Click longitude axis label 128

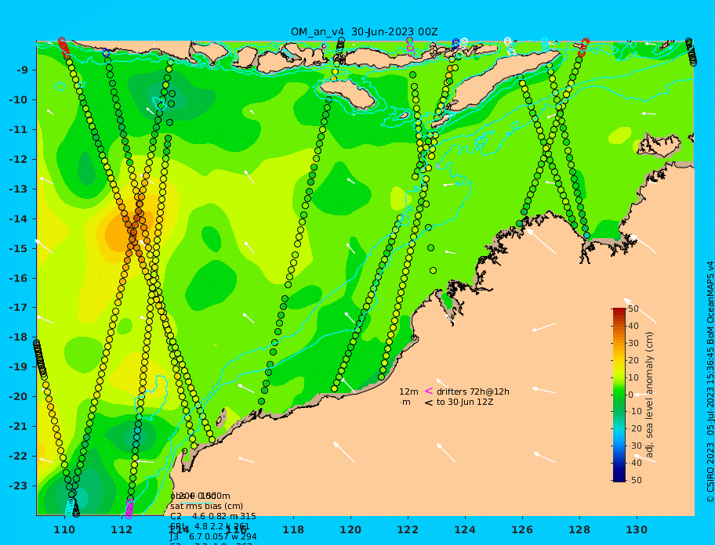(x=579, y=529)
